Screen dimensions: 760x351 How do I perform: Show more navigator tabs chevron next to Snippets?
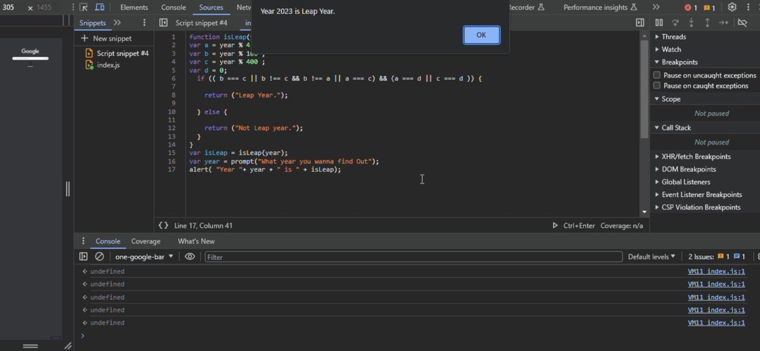click(118, 23)
